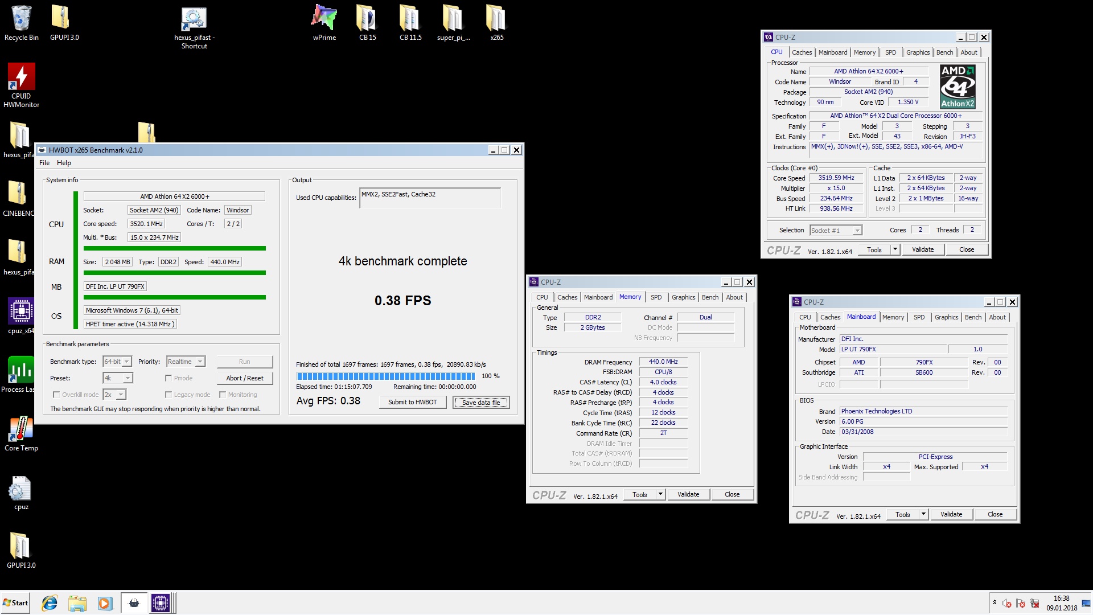1093x615 pixels.
Task: Launch the cpuz_x64 desktop icon
Action: point(21,316)
